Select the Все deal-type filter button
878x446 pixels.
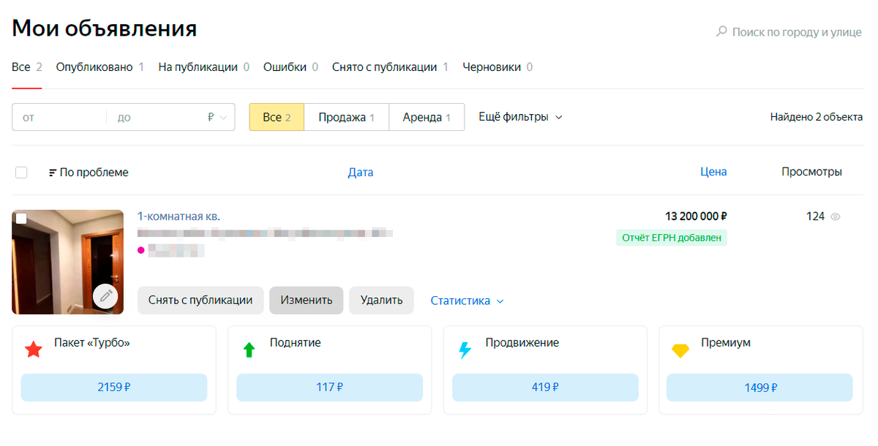tap(277, 117)
